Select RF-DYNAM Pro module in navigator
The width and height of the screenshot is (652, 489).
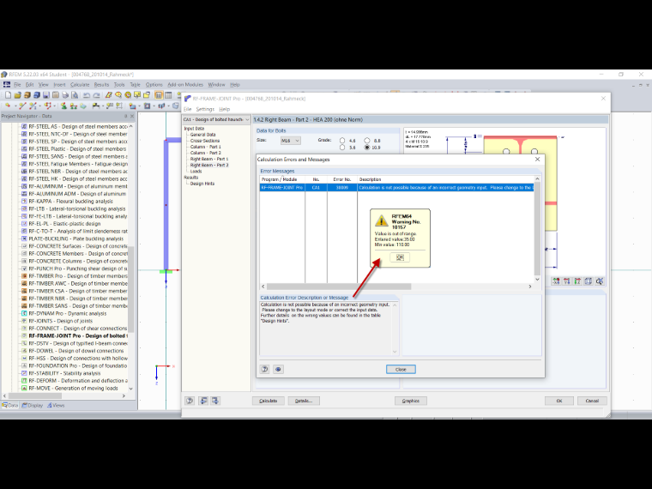click(x=68, y=313)
